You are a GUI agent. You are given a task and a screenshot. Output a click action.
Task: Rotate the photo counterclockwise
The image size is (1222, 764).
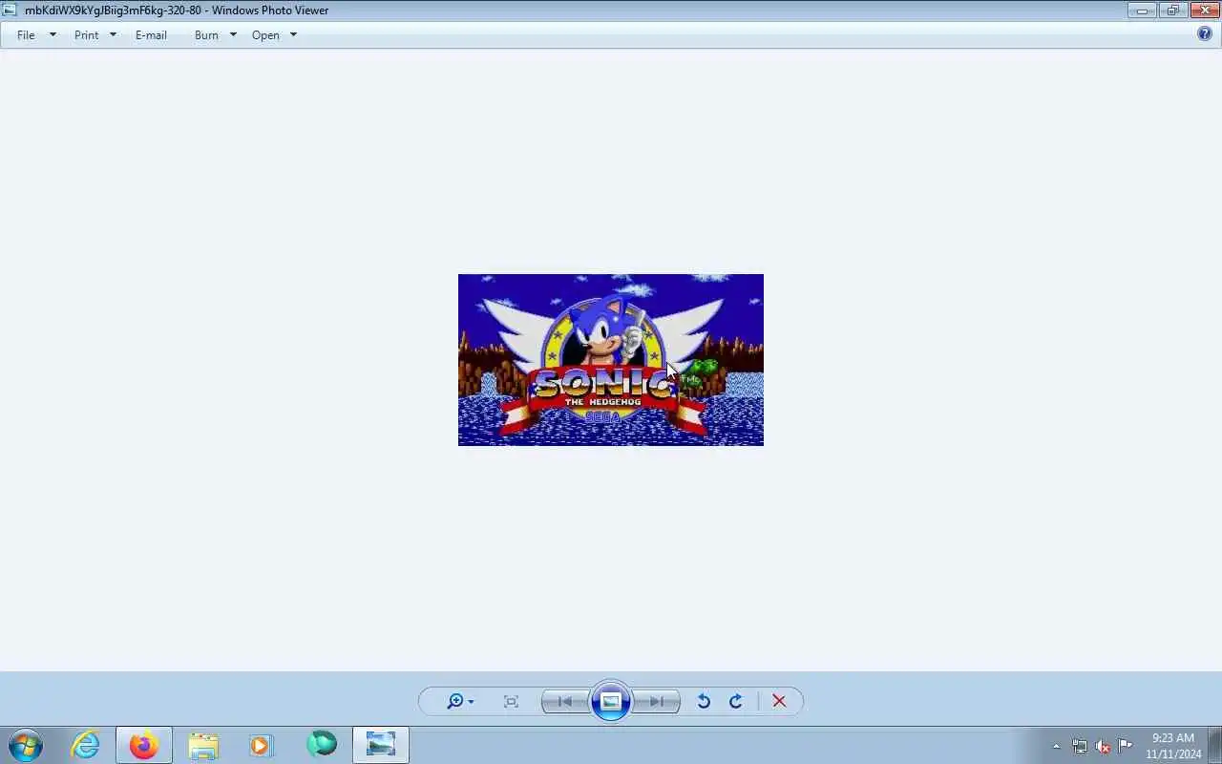[x=704, y=701]
